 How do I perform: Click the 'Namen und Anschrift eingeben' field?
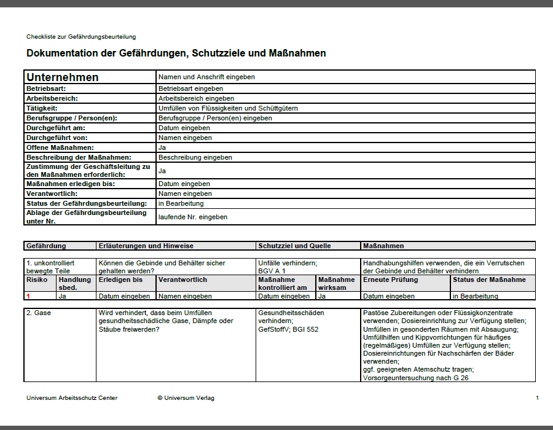(345, 77)
